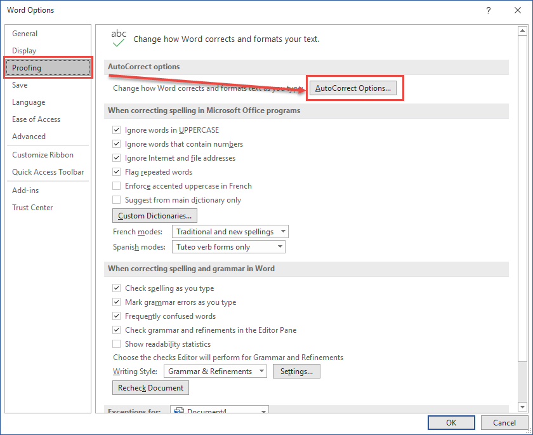This screenshot has width=533, height=435.
Task: Toggle Mark grammar errors as you type
Action: [x=116, y=302]
